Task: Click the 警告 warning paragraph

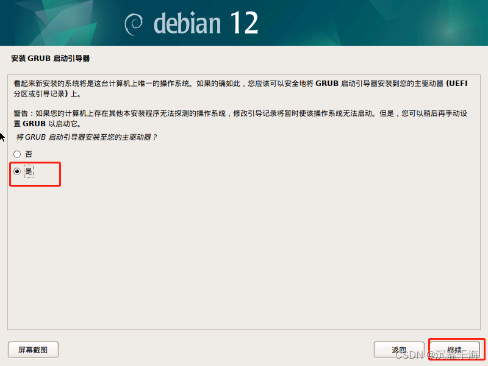Action: click(x=240, y=118)
